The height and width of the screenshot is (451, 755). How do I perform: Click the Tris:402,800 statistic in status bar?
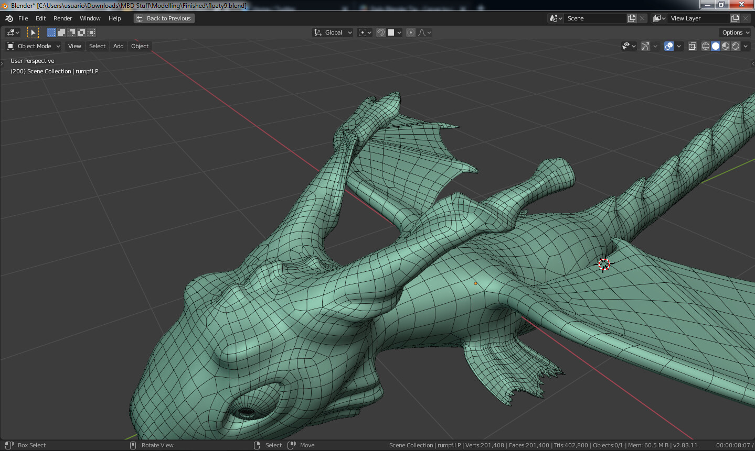571,445
